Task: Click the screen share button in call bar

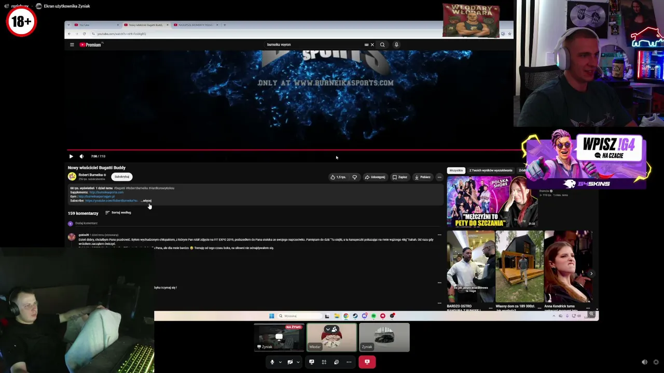Action: click(311, 362)
